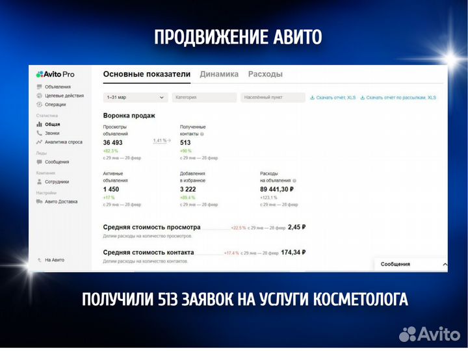Switch to Основные показатели tab
Viewport: 468px width, 351px height.
point(146,74)
